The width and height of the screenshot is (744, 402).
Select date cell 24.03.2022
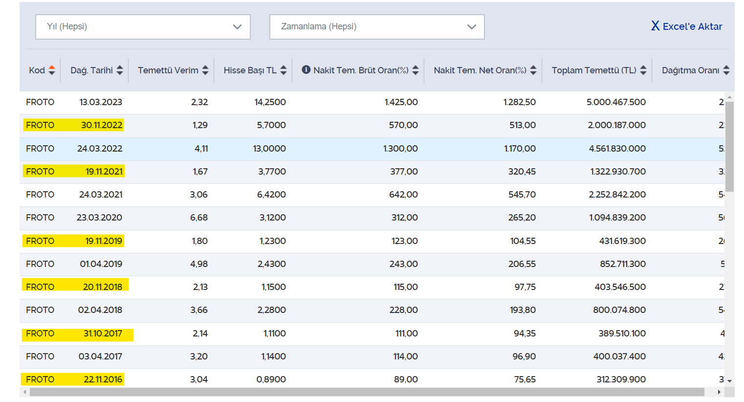[100, 149]
